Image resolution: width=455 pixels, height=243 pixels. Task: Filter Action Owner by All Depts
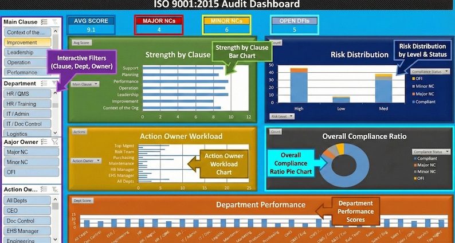(28, 201)
